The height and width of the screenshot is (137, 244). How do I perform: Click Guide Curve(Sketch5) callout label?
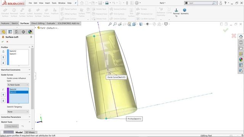tap(116, 77)
